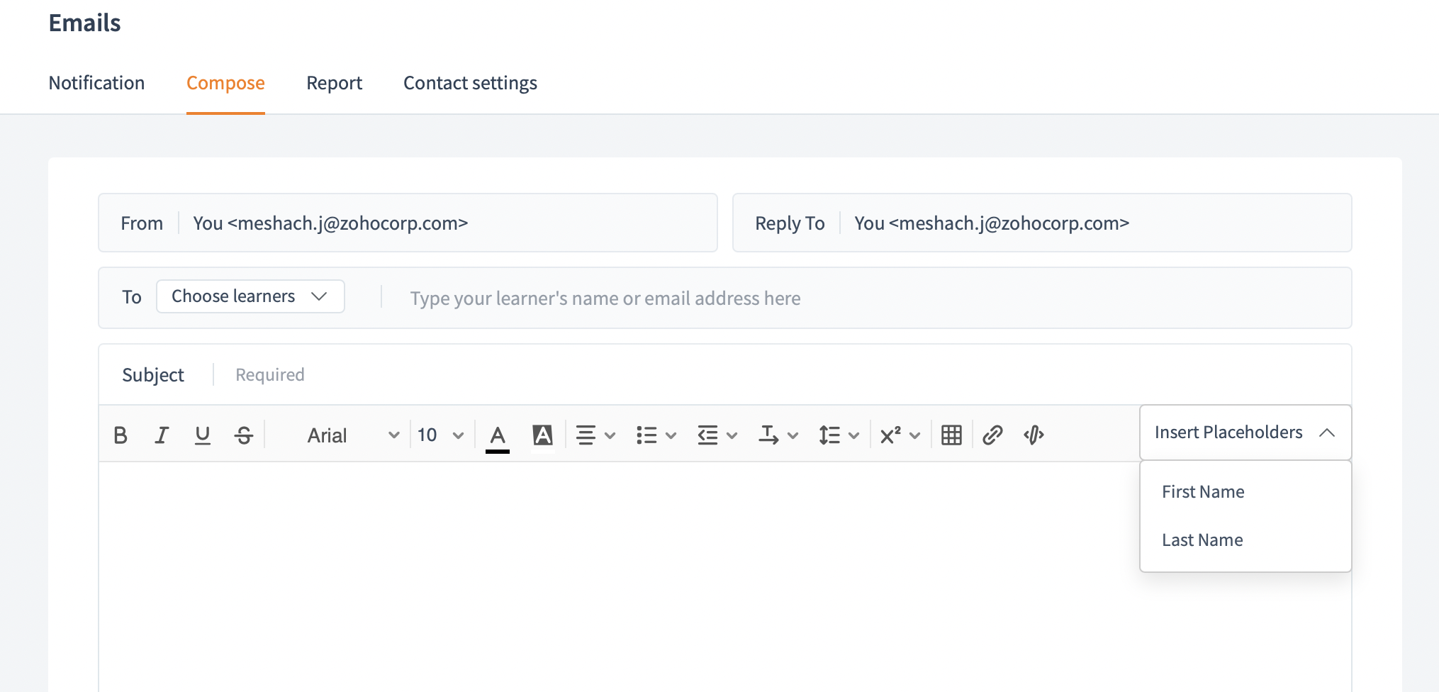
Task: Open the Arial font family dropdown
Action: tap(352, 435)
